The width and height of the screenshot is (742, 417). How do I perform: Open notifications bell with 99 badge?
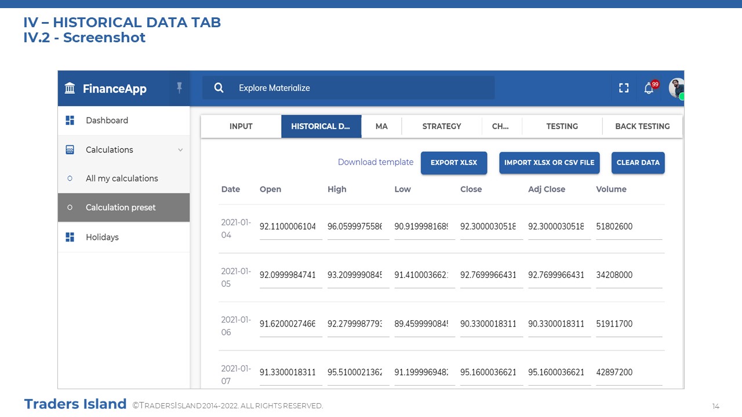point(651,87)
